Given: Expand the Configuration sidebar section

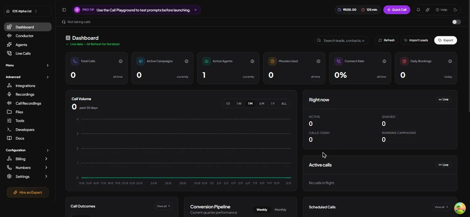Looking at the screenshot, I should point(27,150).
